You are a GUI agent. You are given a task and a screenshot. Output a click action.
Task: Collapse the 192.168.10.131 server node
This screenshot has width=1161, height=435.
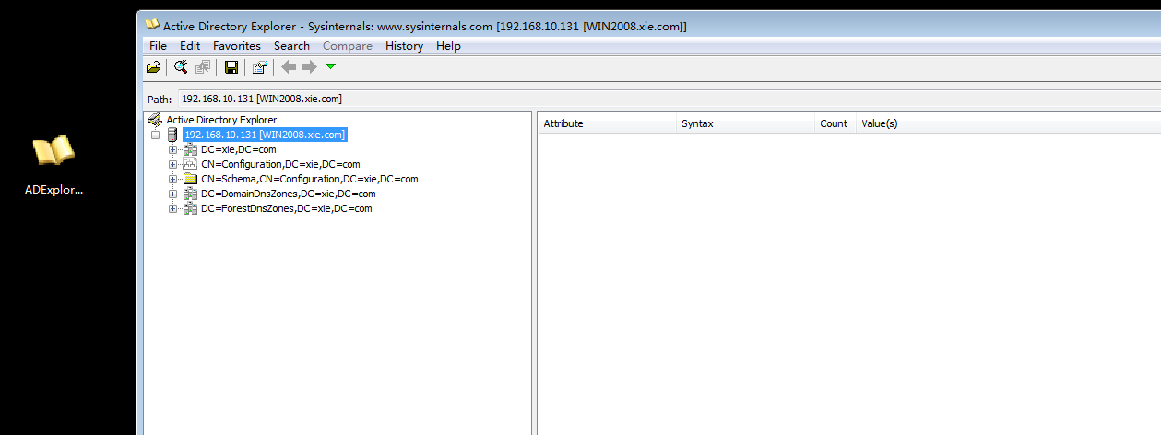coord(155,135)
